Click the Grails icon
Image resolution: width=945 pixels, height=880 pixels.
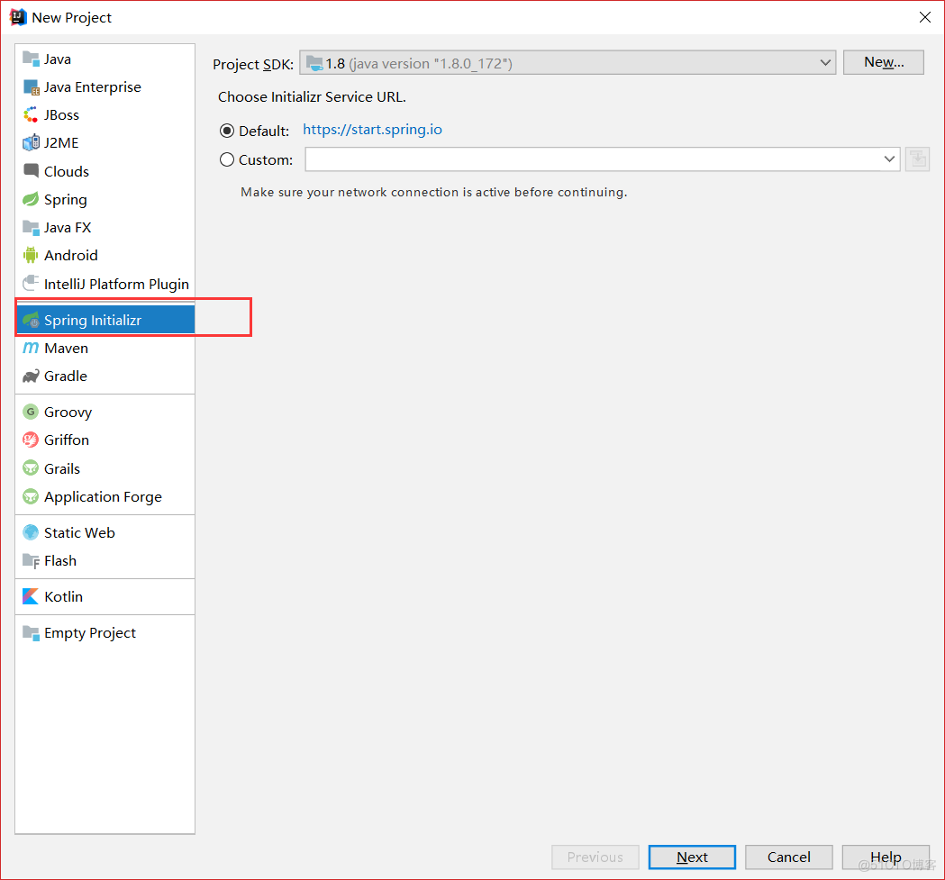31,468
